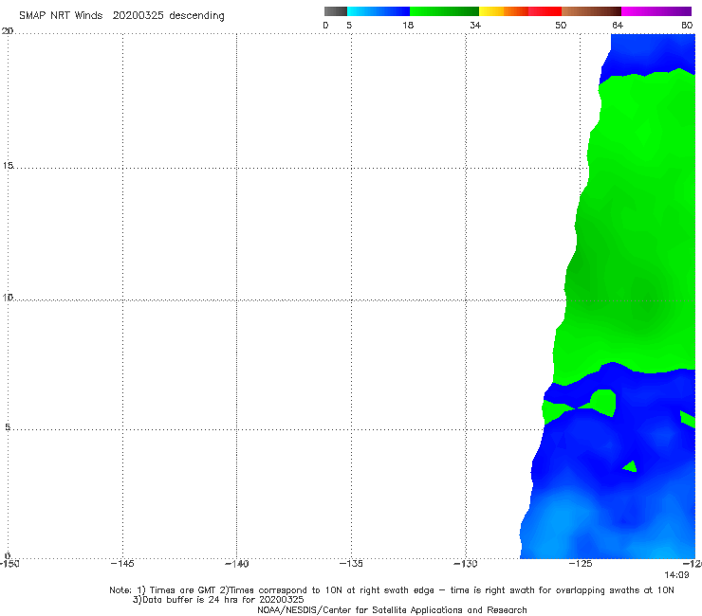Click the latitude axis label '20'
The image size is (702, 616).
click(8, 31)
